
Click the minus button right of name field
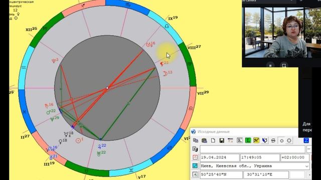pos(309,149)
